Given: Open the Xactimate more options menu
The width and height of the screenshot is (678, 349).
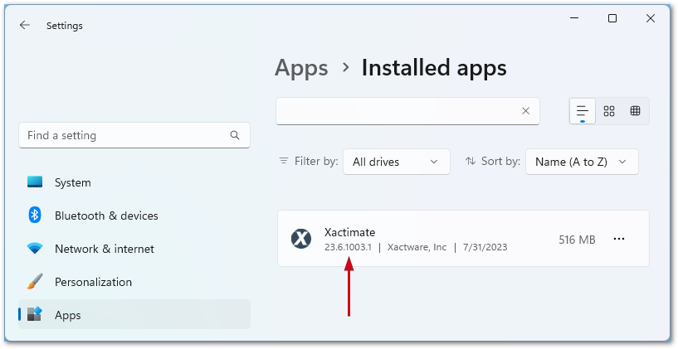Looking at the screenshot, I should point(619,239).
